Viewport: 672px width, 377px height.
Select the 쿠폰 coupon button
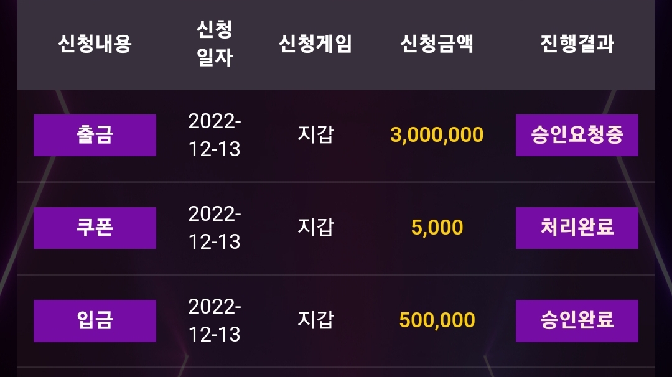[x=95, y=228]
